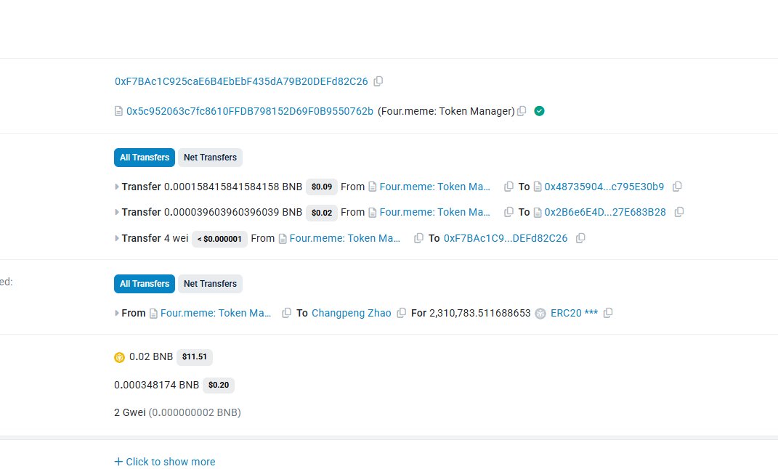Click the < $0.000001 value badge

219,239
